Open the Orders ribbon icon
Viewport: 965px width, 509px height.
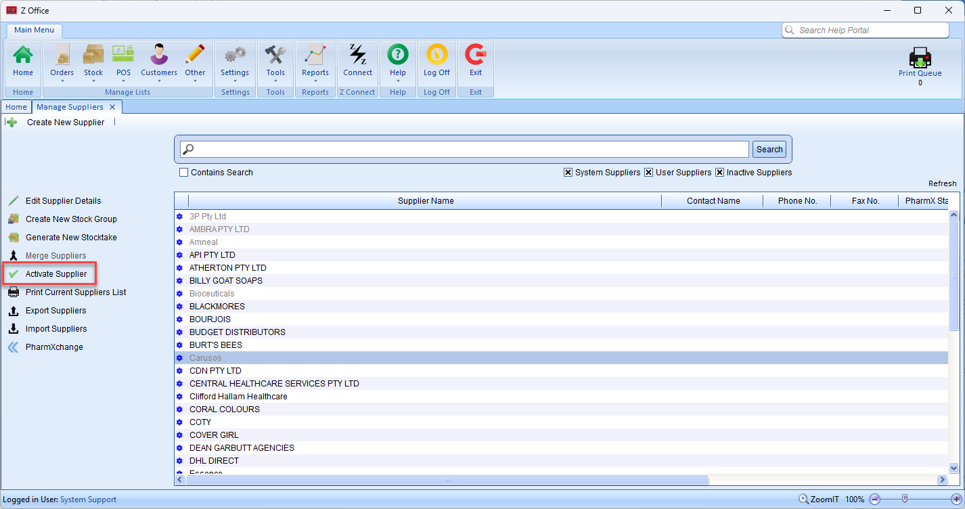point(62,55)
